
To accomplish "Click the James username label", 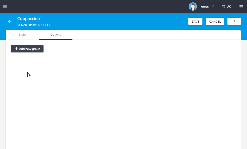I will point(204,7).
